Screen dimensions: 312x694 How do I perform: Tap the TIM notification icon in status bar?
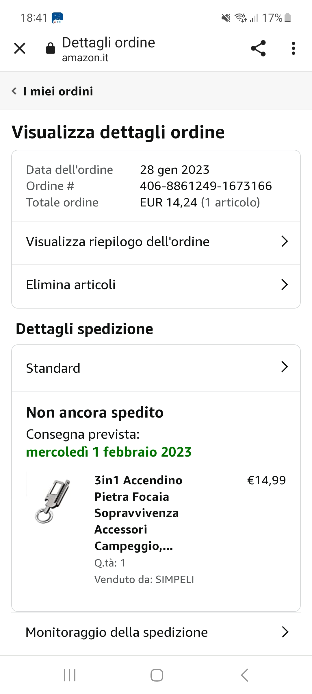57,18
